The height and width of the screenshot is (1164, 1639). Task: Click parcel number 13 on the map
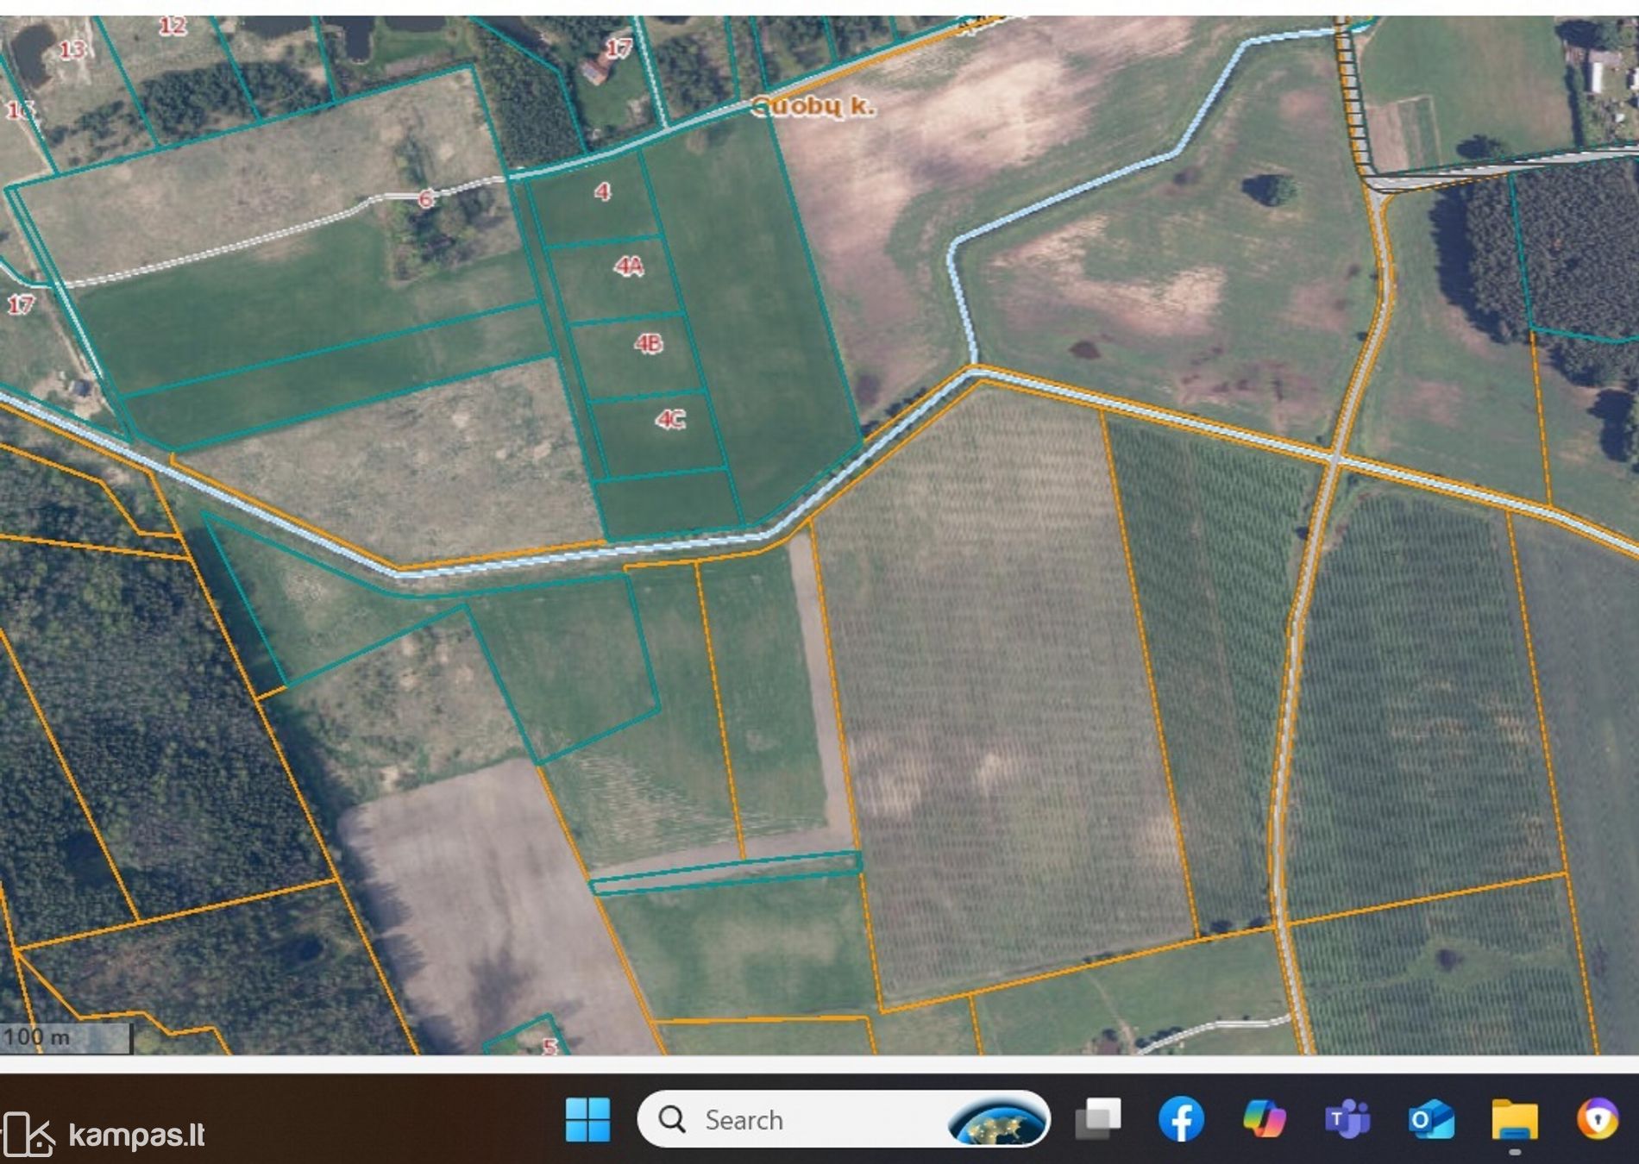point(72,49)
